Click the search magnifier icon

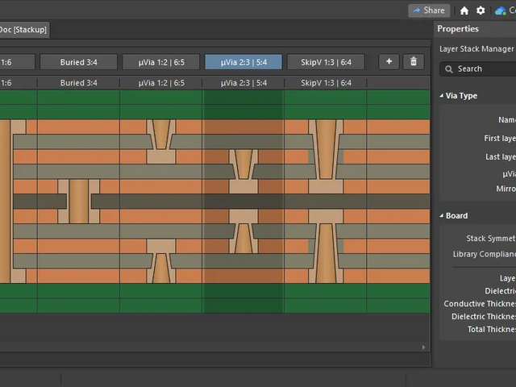449,69
